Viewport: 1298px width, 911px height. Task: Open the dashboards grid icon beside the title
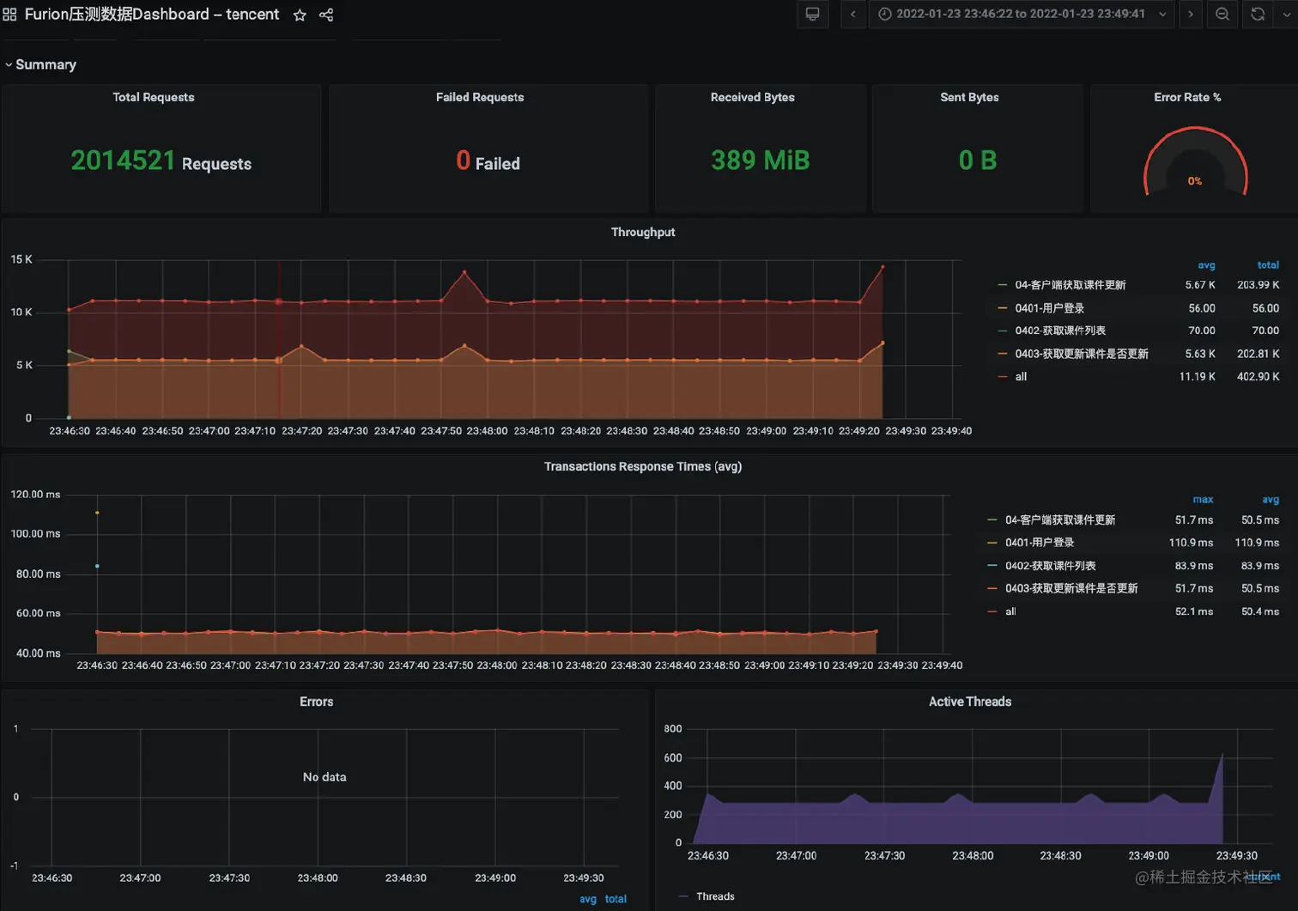[x=9, y=15]
